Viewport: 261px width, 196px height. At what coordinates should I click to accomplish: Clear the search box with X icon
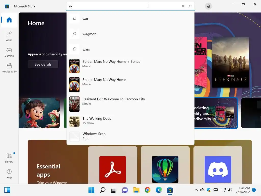[x=183, y=6]
